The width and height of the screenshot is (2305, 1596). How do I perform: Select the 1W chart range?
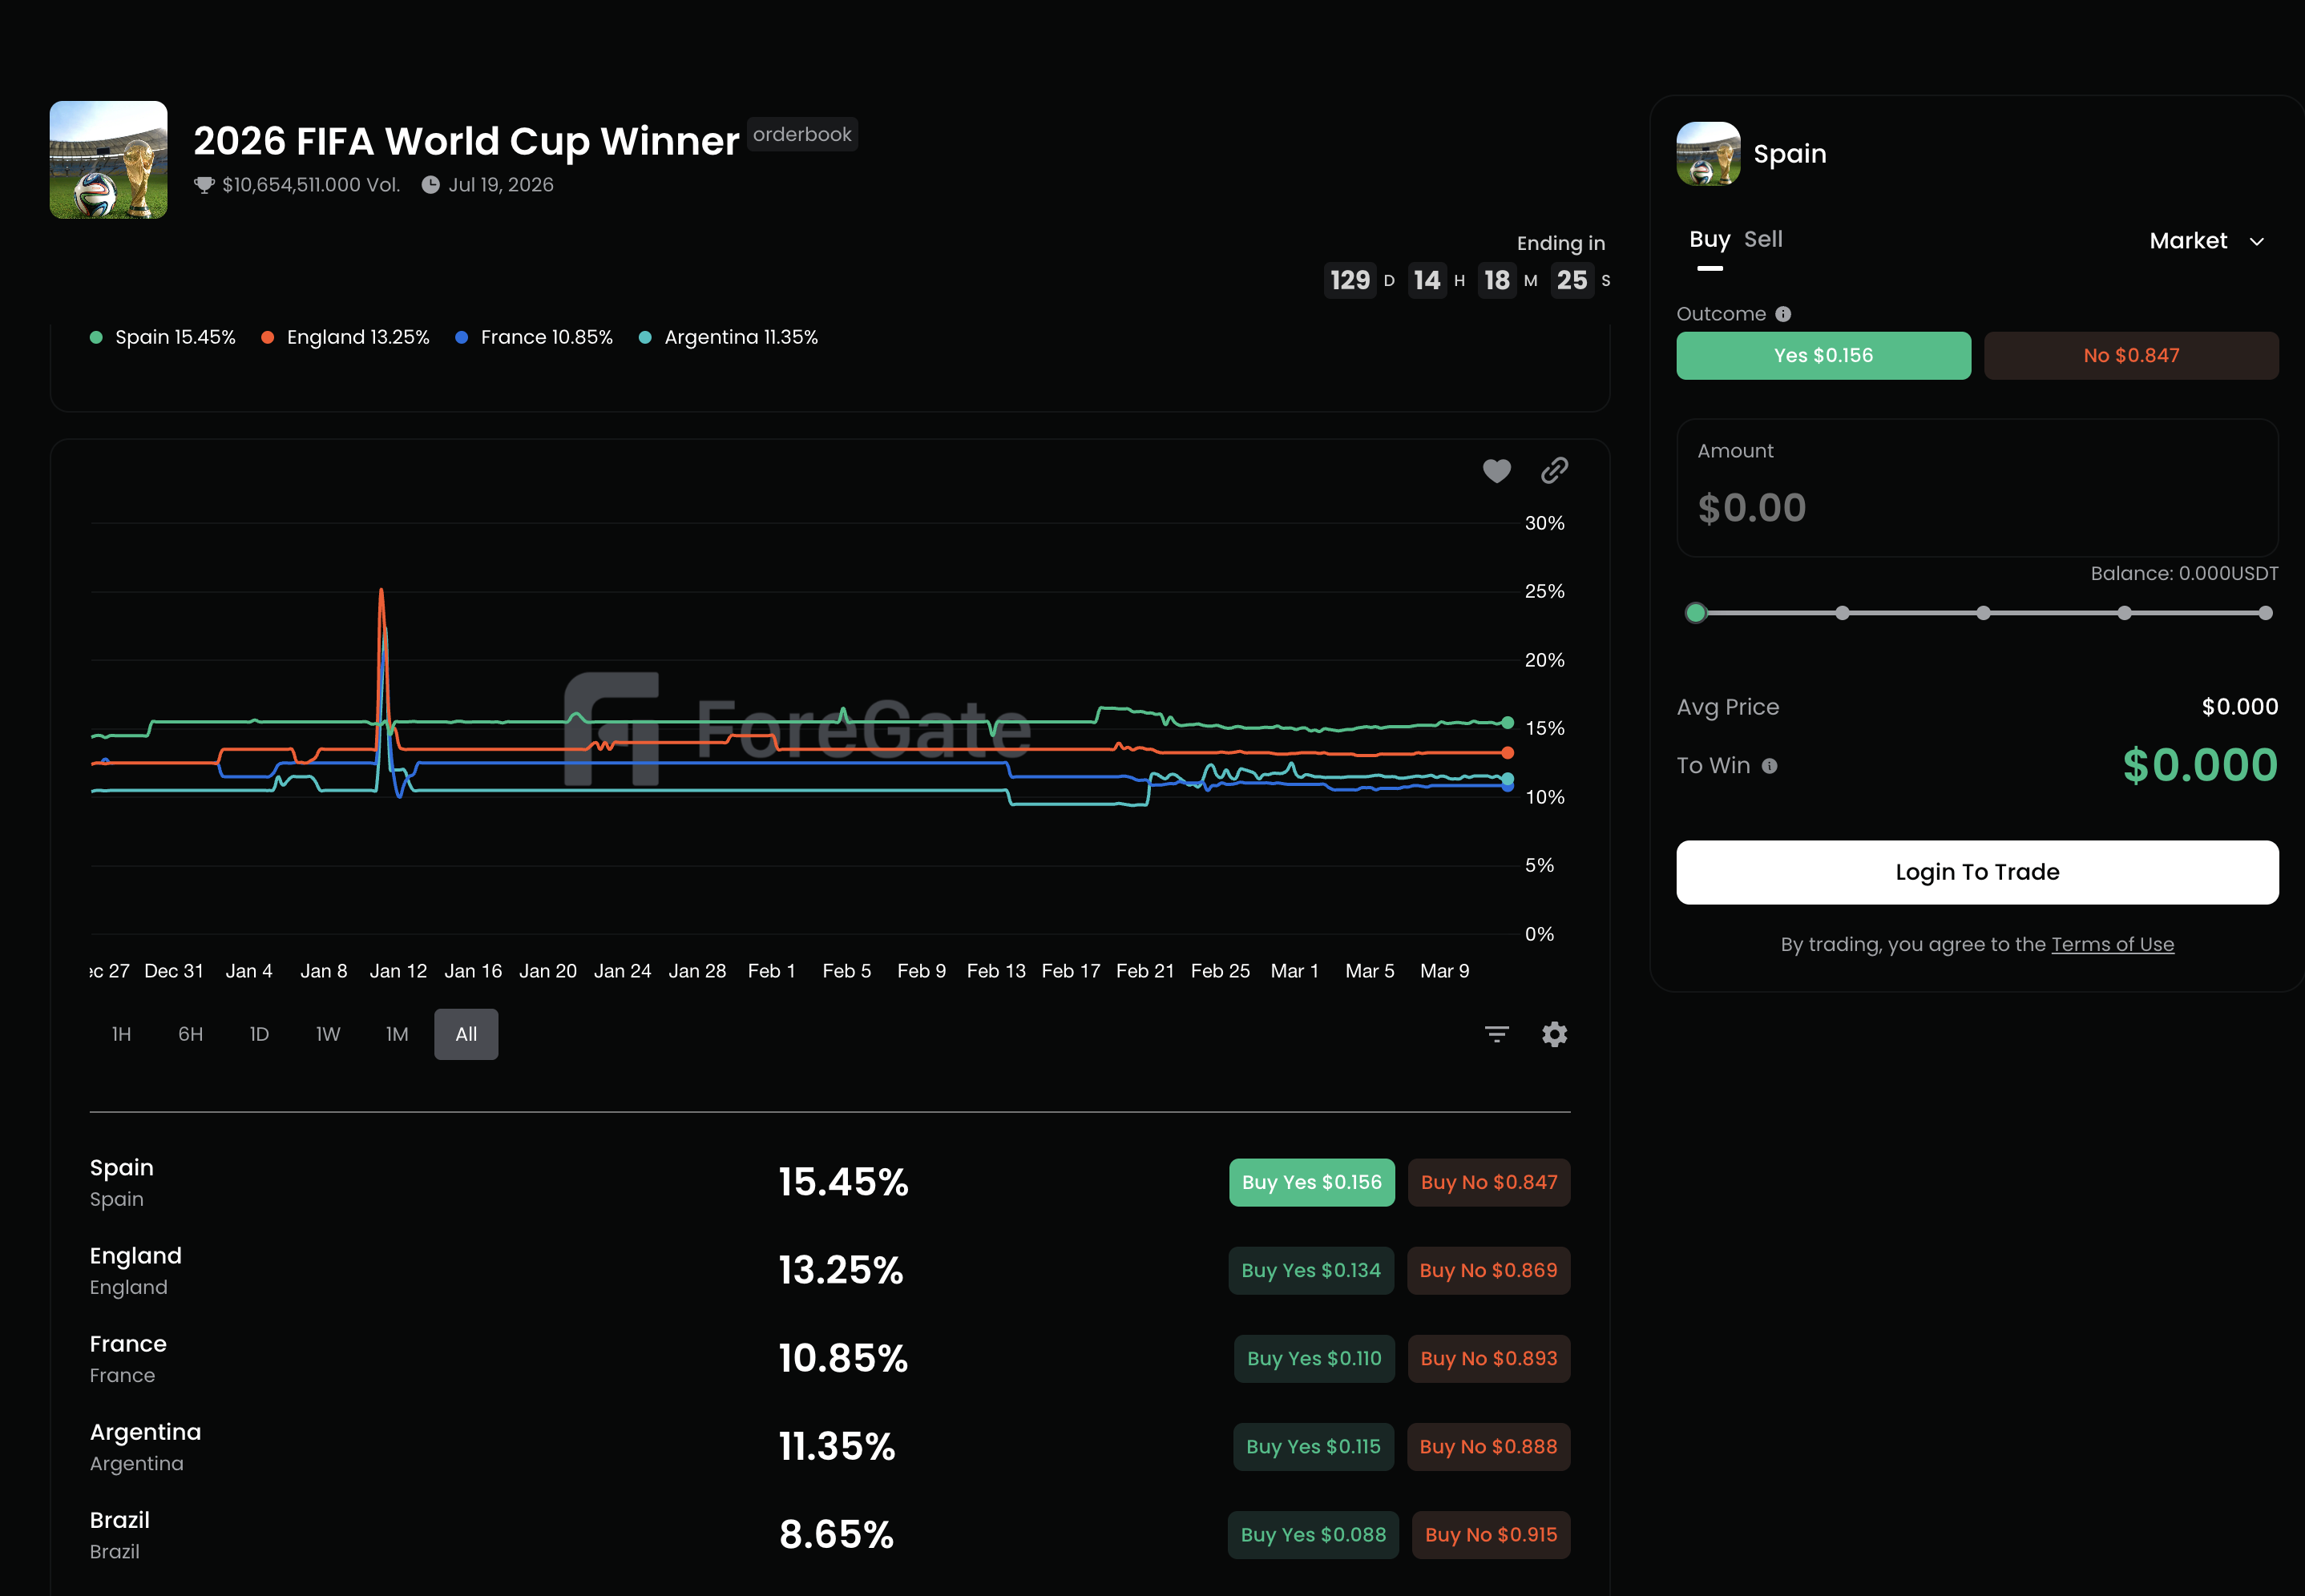[328, 1034]
